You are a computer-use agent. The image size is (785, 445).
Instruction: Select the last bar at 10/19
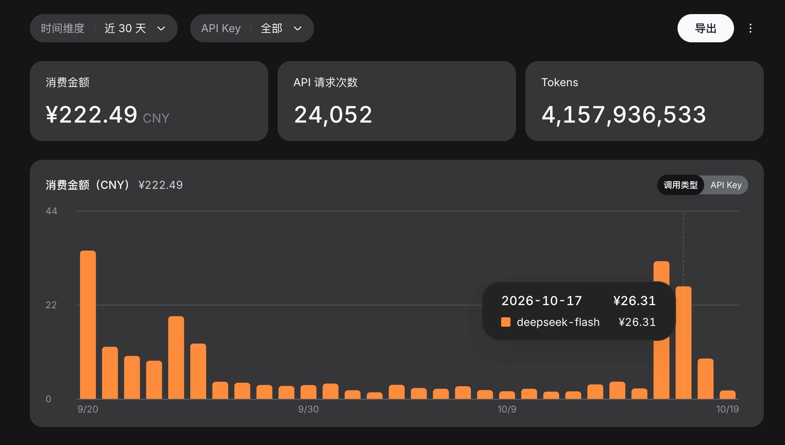pos(728,394)
